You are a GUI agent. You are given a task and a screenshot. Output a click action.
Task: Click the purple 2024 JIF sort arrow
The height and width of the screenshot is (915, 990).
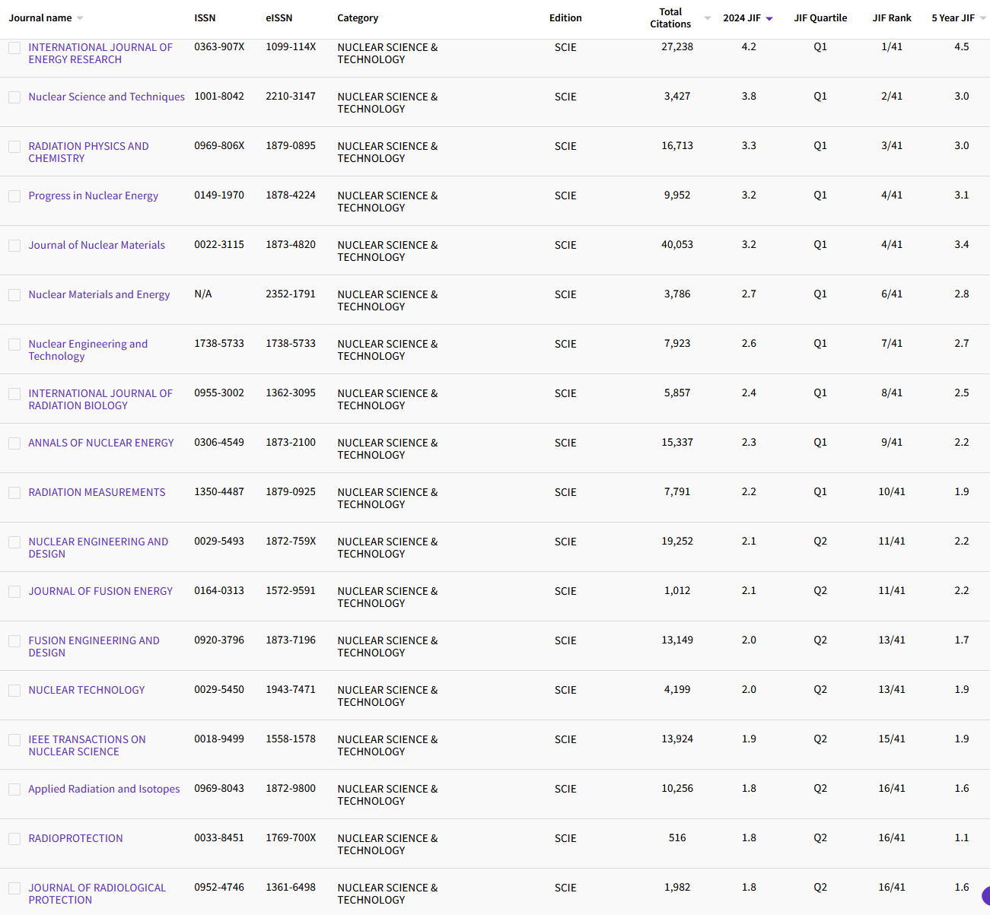pyautogui.click(x=769, y=19)
